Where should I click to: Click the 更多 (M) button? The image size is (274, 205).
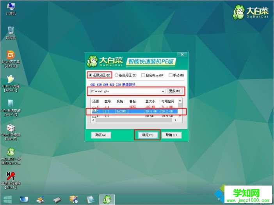click(174, 91)
